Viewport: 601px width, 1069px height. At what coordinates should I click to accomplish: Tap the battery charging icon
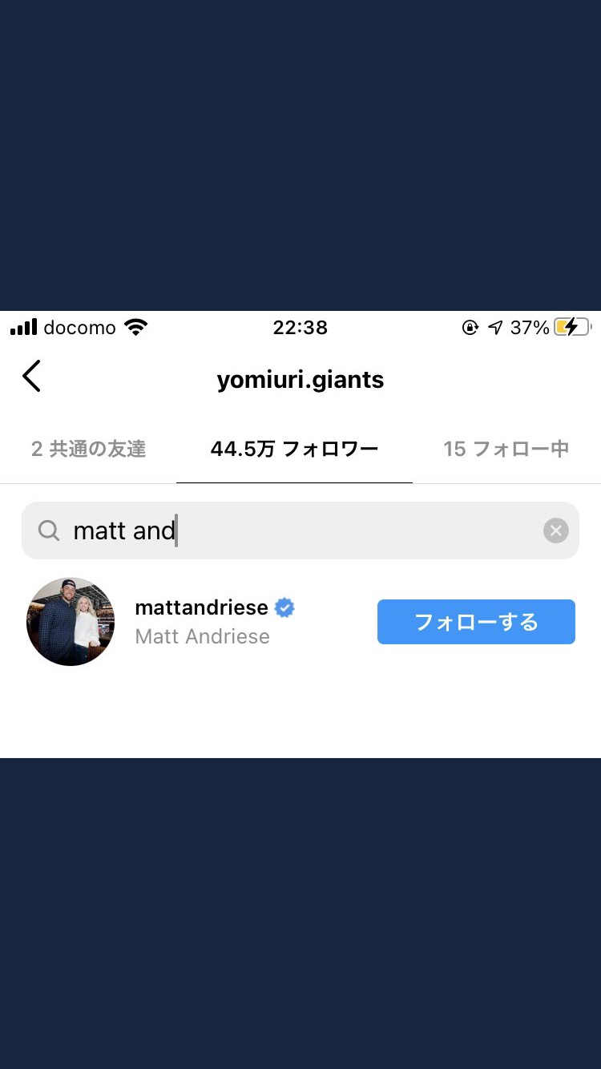tap(573, 327)
